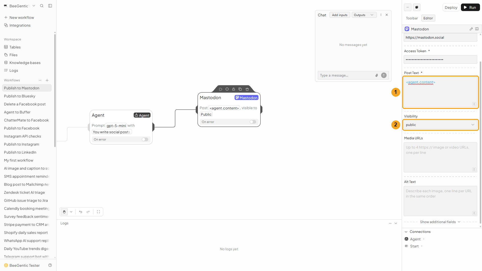Image resolution: width=482 pixels, height=271 pixels.
Task: Add a new workflow with the plus icon
Action: [47, 80]
